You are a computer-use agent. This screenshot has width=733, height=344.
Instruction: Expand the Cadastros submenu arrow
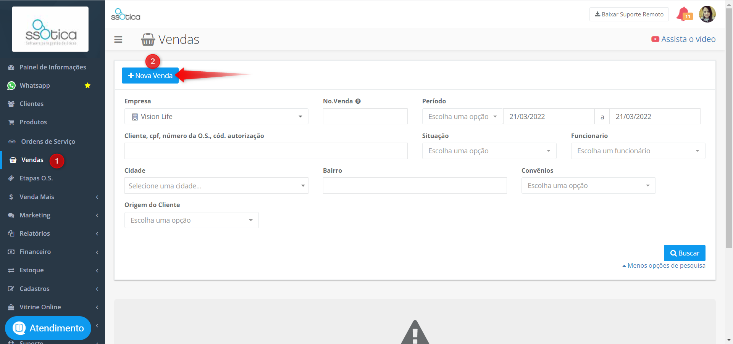(x=97, y=289)
